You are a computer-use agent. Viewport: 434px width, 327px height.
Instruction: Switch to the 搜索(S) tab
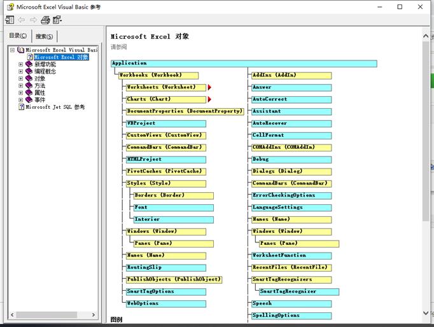pos(45,36)
